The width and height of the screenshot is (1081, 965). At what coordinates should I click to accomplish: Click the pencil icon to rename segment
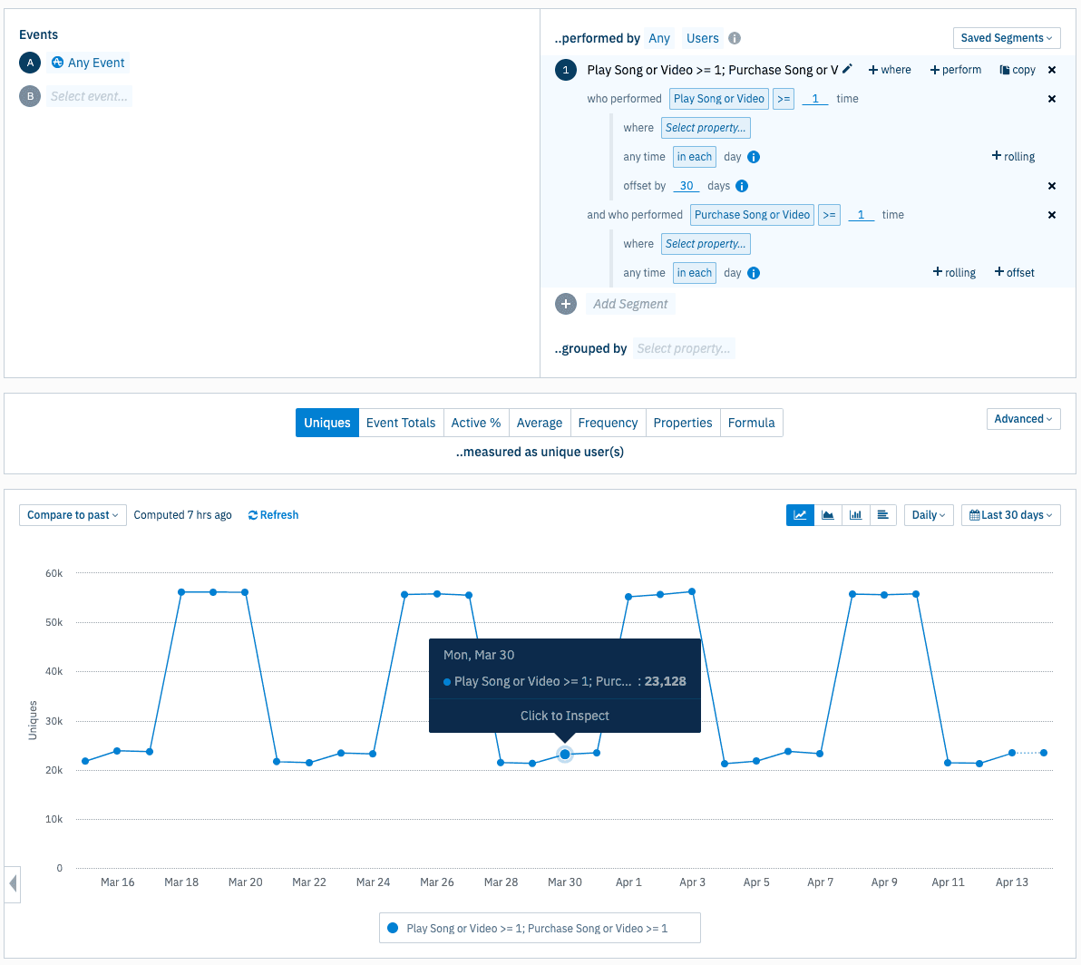[847, 69]
